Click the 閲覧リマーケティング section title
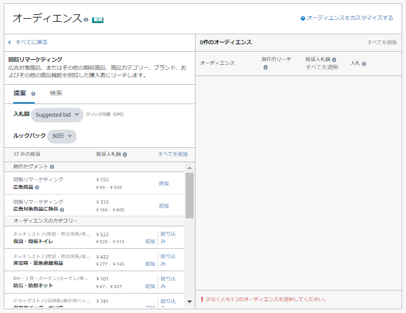This screenshot has height=313, width=406. coord(35,59)
